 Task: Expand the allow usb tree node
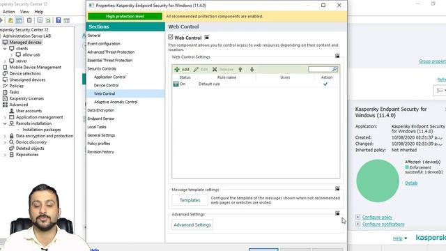pyautogui.click(x=11, y=54)
